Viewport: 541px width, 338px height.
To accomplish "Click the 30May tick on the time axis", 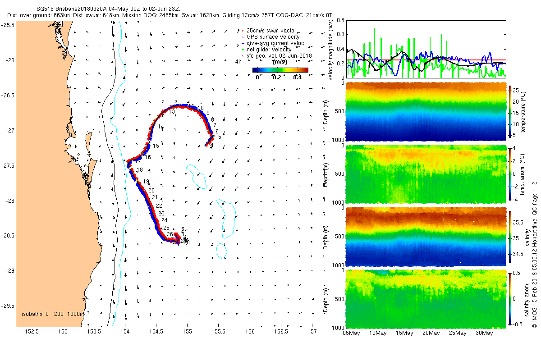I will click(x=484, y=333).
